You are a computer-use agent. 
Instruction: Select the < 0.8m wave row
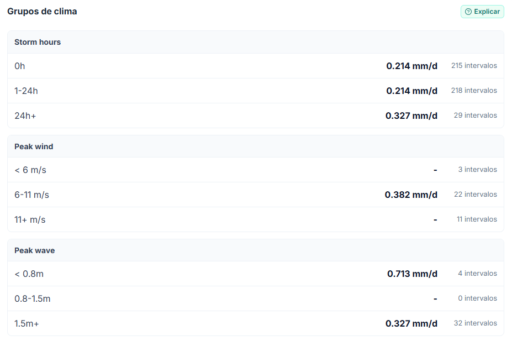click(x=256, y=274)
